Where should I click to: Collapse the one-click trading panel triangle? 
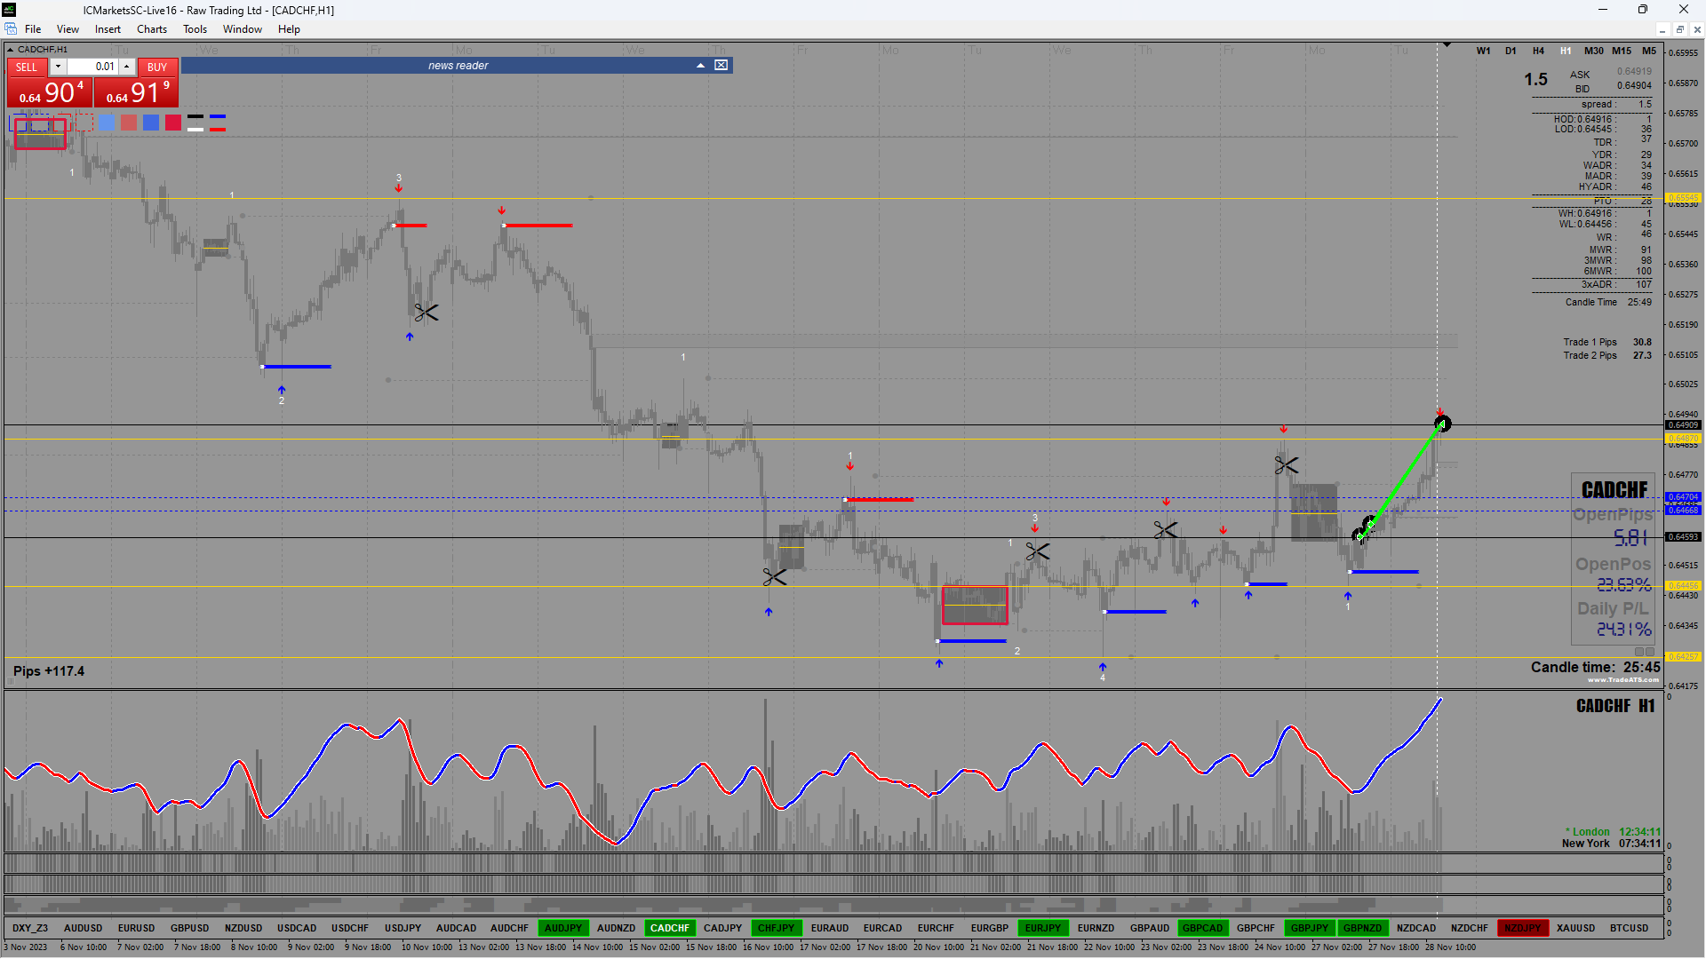[x=11, y=50]
